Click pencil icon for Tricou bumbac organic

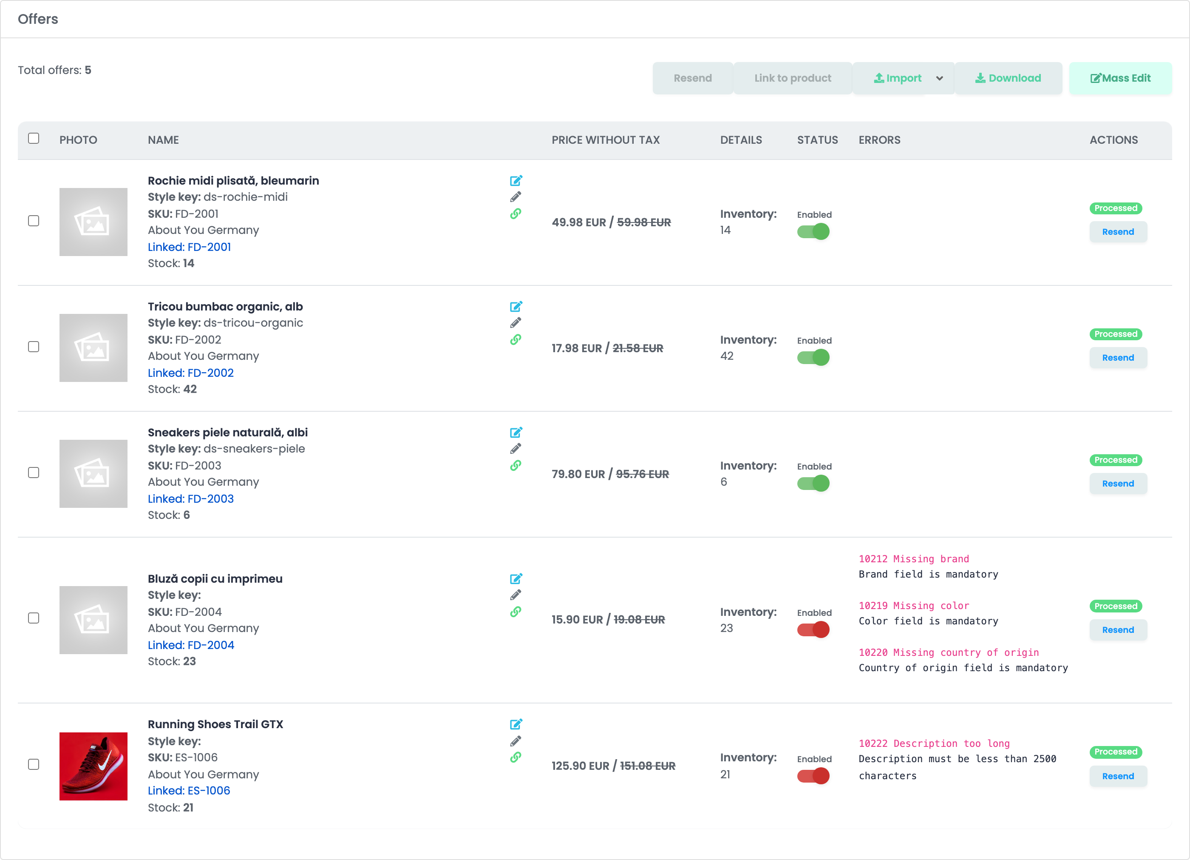[x=516, y=323]
